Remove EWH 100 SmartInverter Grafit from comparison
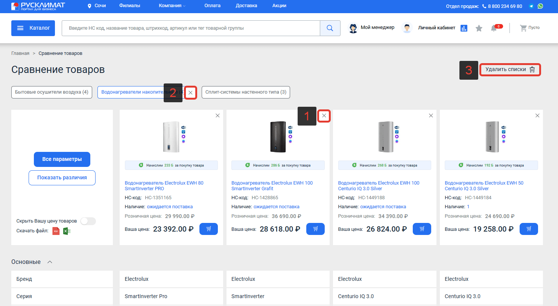558x306 pixels. coord(324,116)
